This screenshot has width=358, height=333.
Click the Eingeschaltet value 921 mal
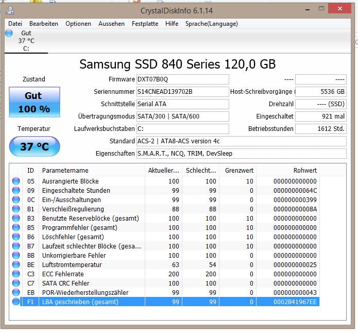coord(321,116)
